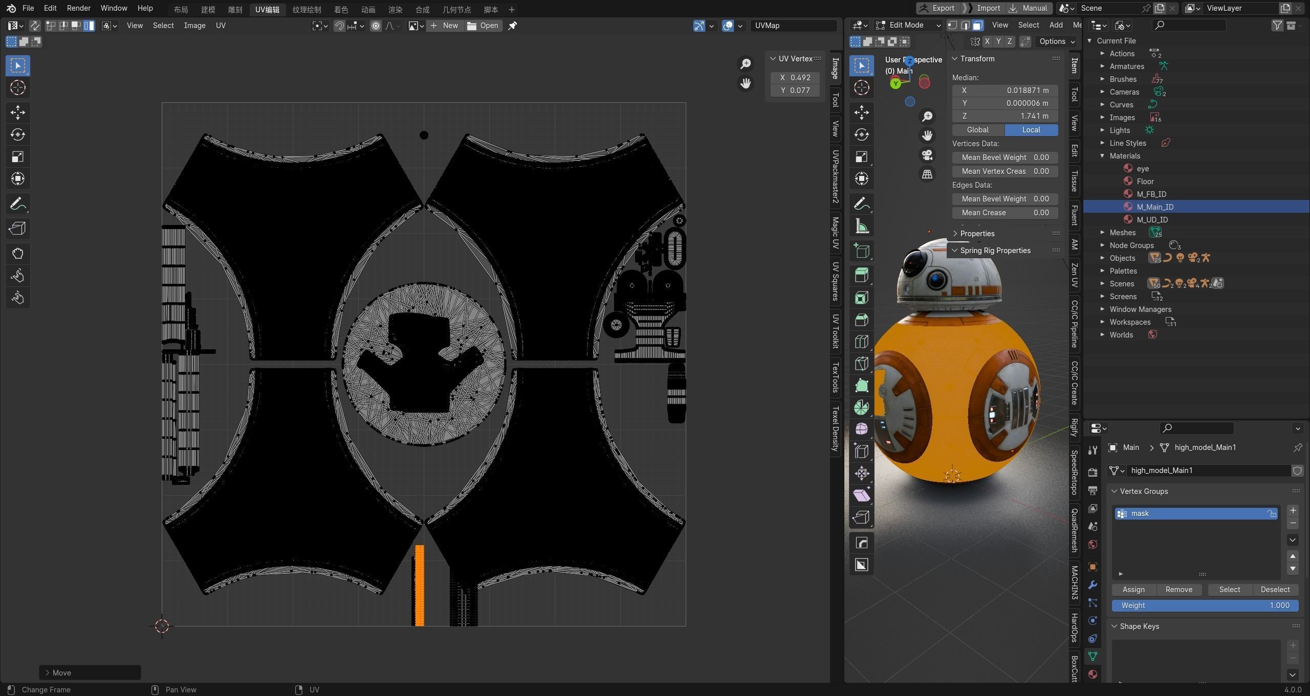Click the pan hand icon in UV editor

pos(746,83)
